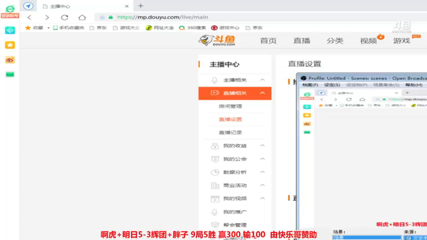Click the address bar URL field
This screenshot has height=240, width=427.
(x=262, y=17)
